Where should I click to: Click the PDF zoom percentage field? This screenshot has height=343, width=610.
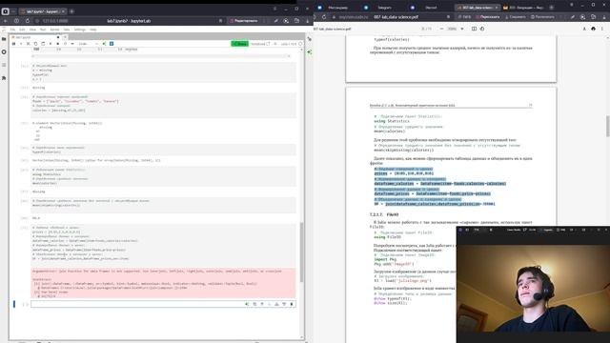(x=452, y=29)
